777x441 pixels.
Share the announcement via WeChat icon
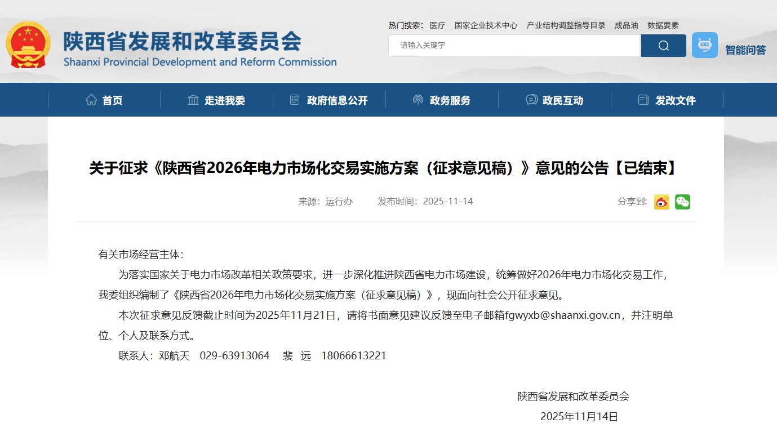(x=682, y=202)
